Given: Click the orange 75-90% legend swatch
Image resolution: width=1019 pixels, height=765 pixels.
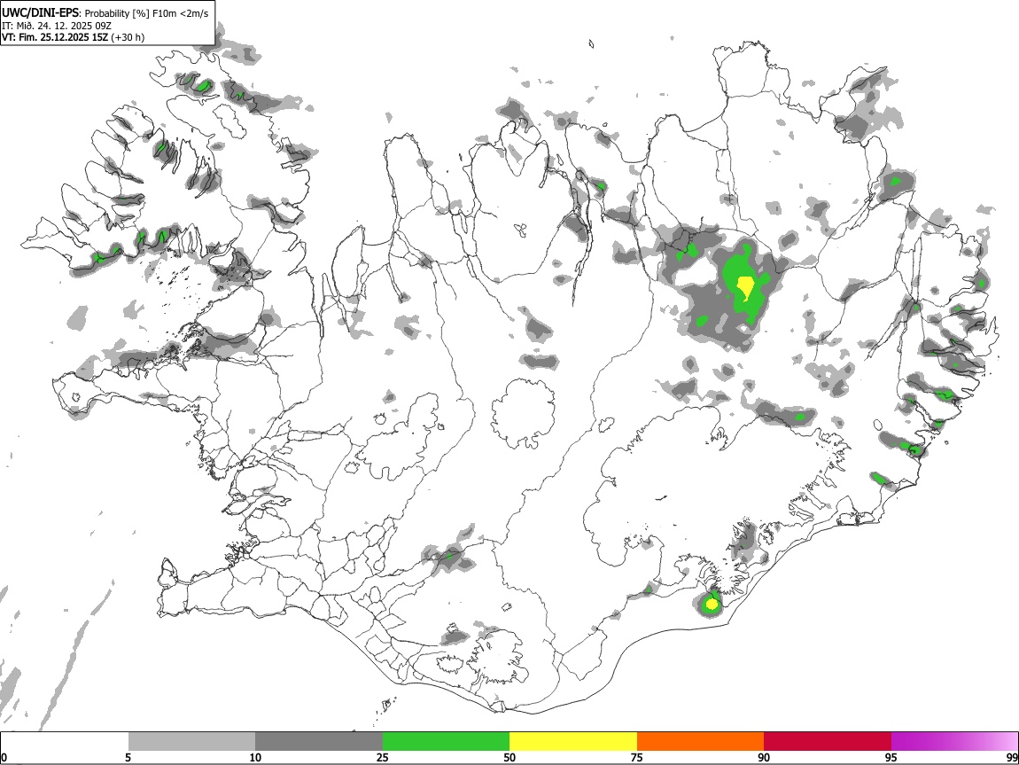Looking at the screenshot, I should (x=700, y=742).
